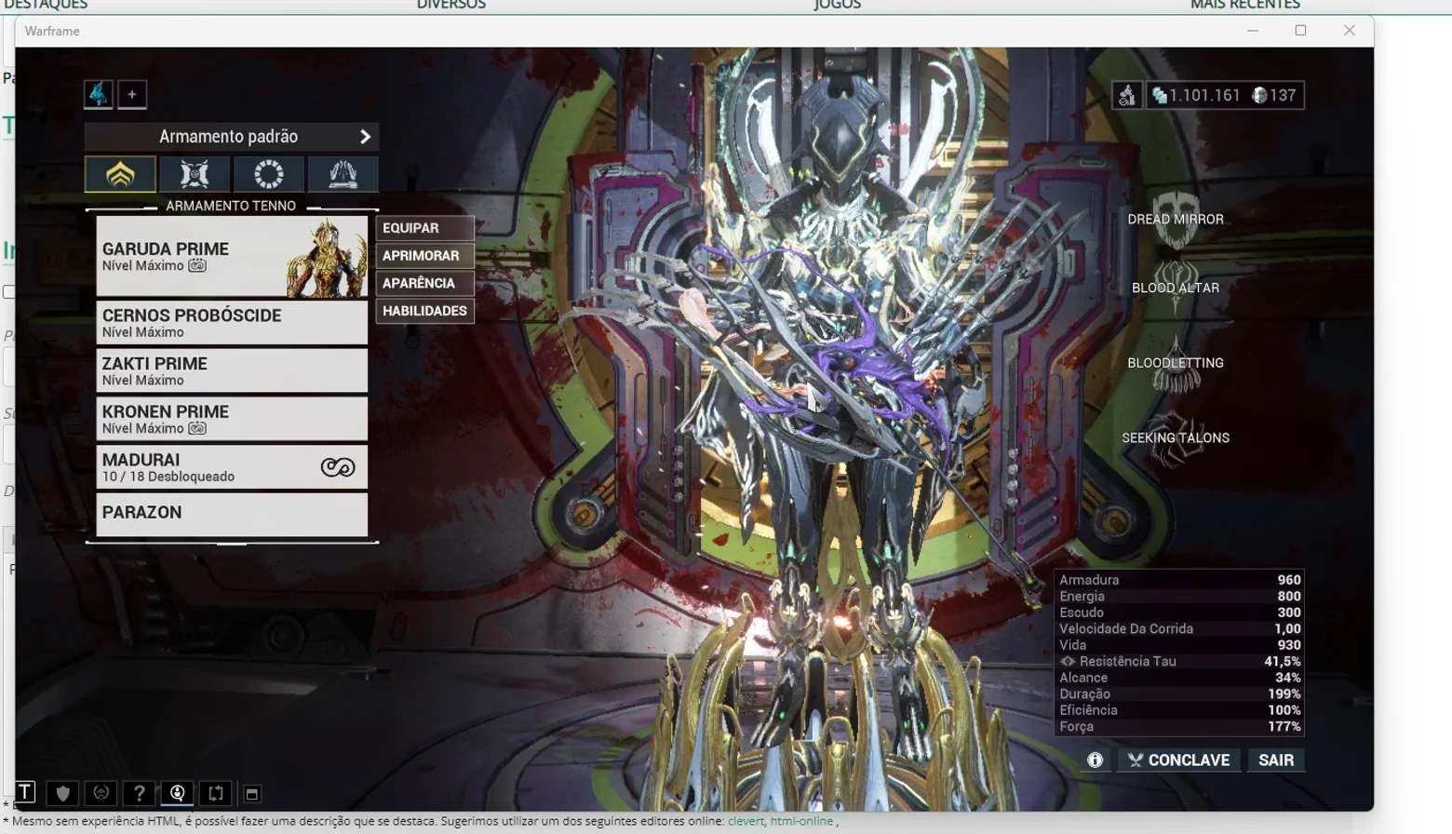Screen dimensions: 1452x834
Task: Close the Warframe window
Action: coord(1350,31)
